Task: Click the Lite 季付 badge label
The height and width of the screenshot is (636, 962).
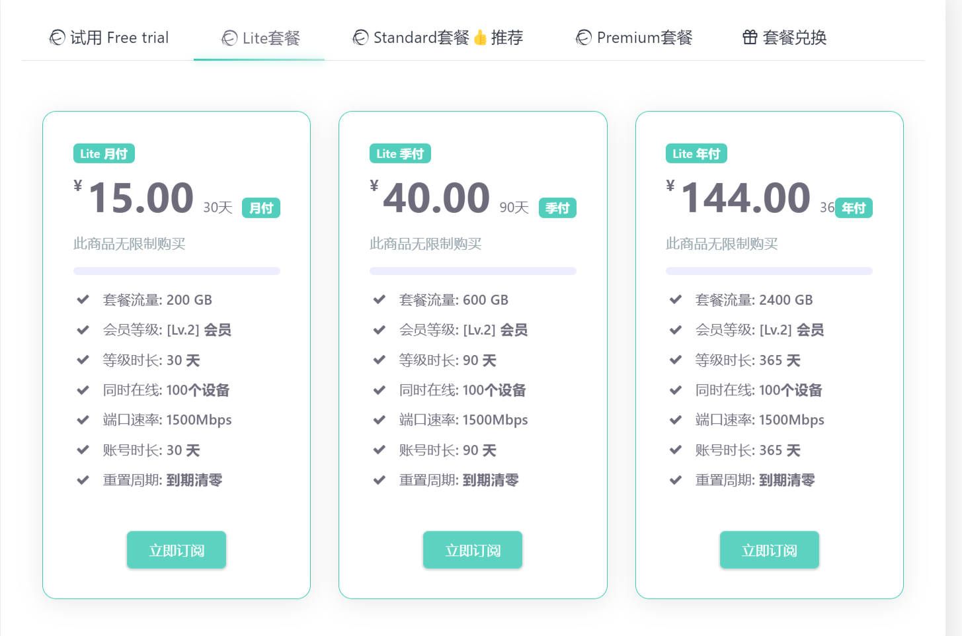Action: (x=400, y=153)
